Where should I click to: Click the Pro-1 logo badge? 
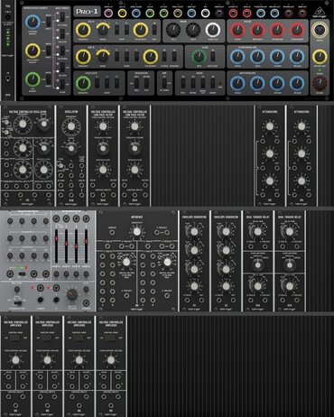pos(87,12)
